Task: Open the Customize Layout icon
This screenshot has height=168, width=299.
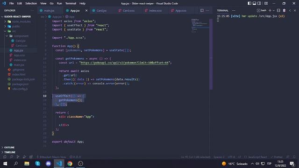Action: click(x=266, y=3)
